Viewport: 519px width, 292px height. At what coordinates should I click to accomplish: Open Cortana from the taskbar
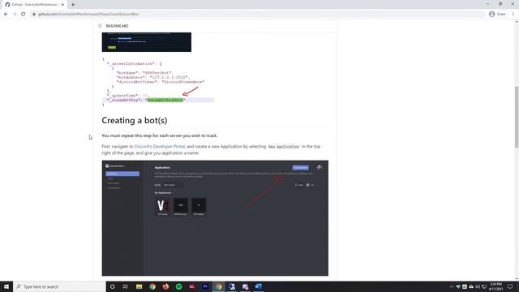[112, 286]
